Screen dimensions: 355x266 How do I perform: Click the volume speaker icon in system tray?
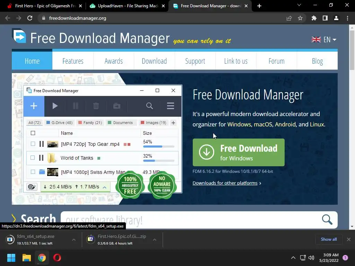click(312, 258)
